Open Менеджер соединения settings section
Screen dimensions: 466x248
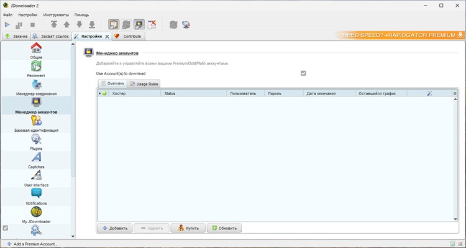[x=36, y=87]
